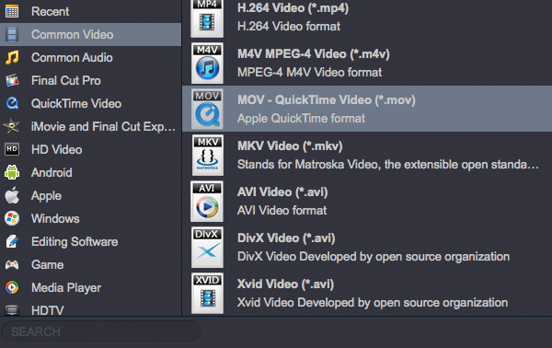Click the HDTV monitor icon

coord(12,310)
